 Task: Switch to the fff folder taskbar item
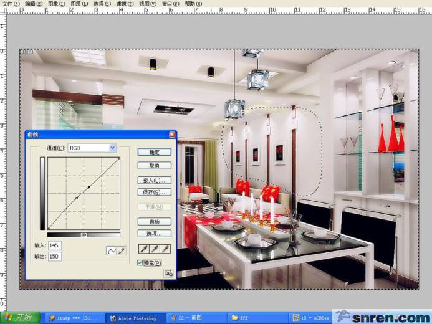tap(258, 318)
